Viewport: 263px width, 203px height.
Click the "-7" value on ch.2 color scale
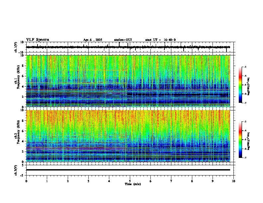click(x=245, y=158)
